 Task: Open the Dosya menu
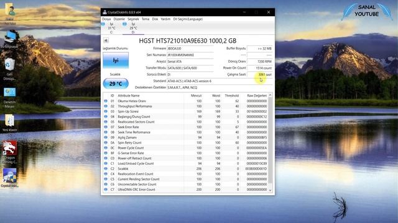106,19
